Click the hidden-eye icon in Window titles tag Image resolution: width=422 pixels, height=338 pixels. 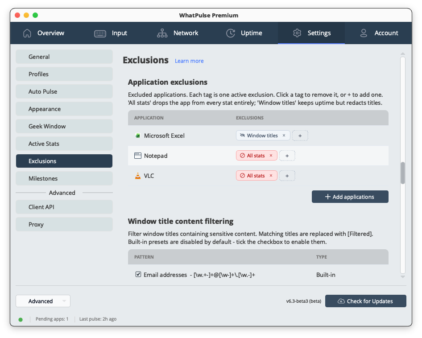(242, 136)
